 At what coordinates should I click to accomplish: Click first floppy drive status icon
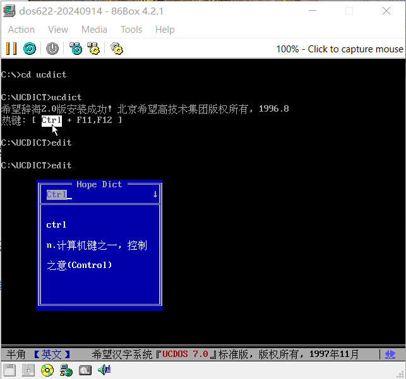coord(9,370)
